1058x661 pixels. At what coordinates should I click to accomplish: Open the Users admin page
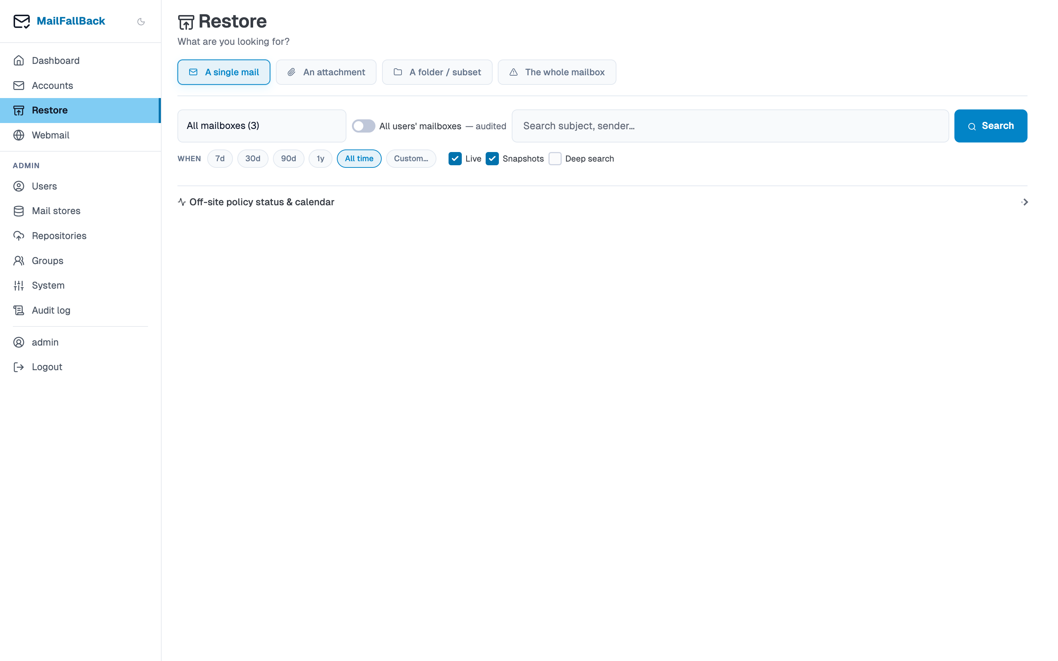pos(80,186)
